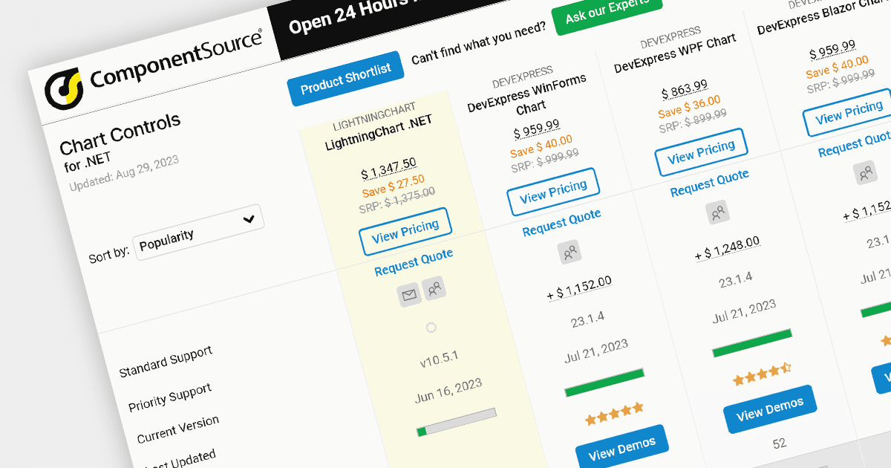This screenshot has width=891, height=468.
Task: Open the DevExpress WPF Chart product title
Action: point(675,53)
